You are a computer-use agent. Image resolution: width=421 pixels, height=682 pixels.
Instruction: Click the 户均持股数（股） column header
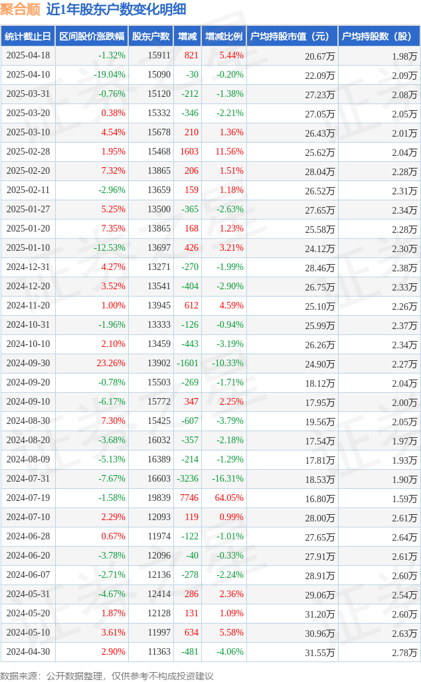coord(379,36)
